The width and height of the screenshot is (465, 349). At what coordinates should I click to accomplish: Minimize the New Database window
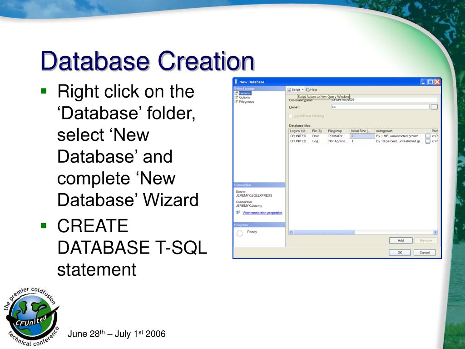click(424, 82)
